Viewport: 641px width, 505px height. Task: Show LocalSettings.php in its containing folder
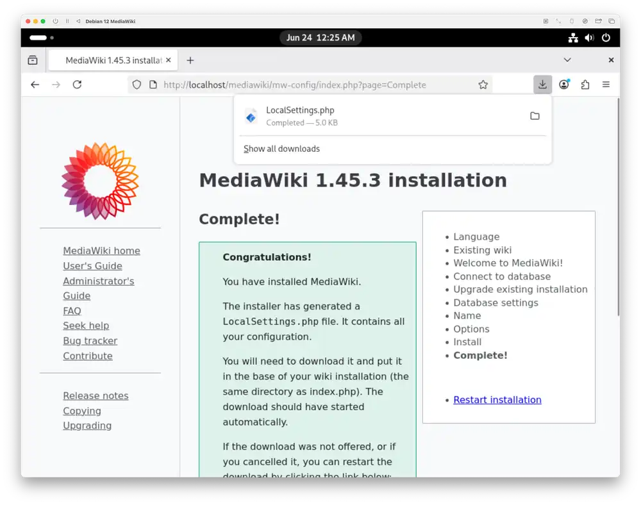point(535,116)
